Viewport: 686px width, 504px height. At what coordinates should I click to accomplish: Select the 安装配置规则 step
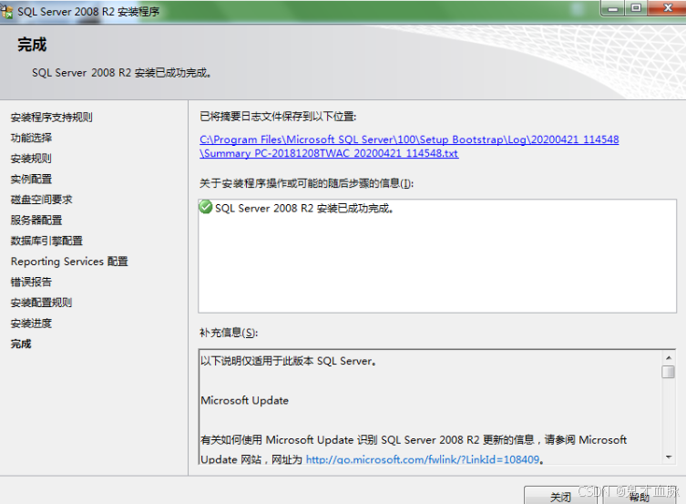pyautogui.click(x=42, y=303)
